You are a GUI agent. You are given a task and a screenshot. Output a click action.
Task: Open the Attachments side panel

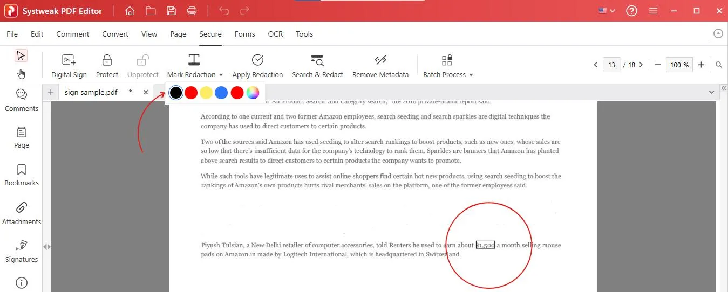pyautogui.click(x=22, y=213)
